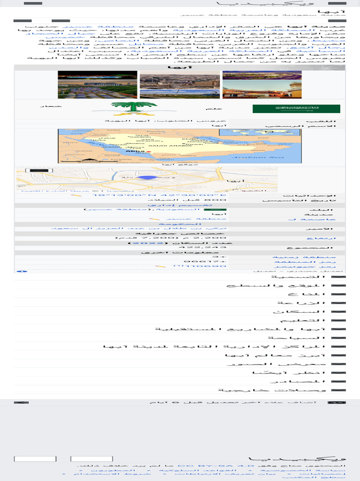Open the منطقة عسير link in intro paragraph
The image size is (360, 481).
click(x=98, y=27)
